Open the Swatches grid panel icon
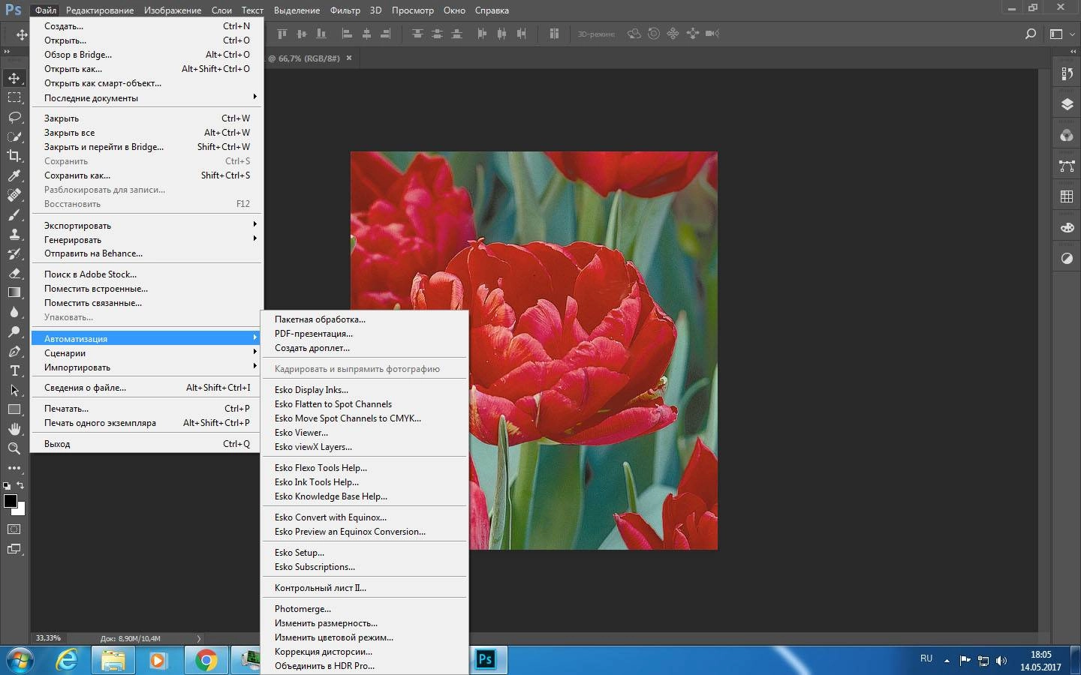 [x=1067, y=196]
